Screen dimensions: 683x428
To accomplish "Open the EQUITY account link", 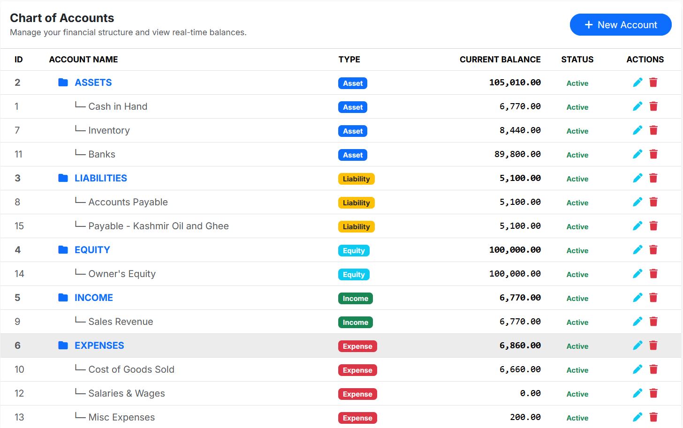I will [92, 249].
